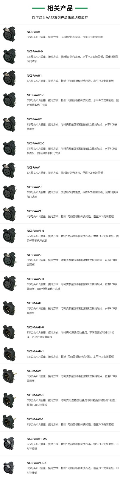
Task: Open the NC3MAAV-1 product title
Action: pos(35,419)
